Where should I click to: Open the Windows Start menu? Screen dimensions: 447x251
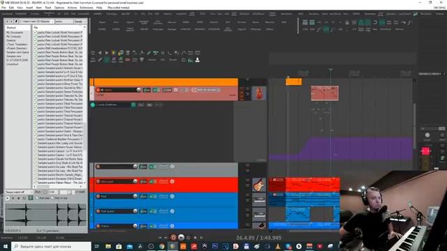coord(6,246)
